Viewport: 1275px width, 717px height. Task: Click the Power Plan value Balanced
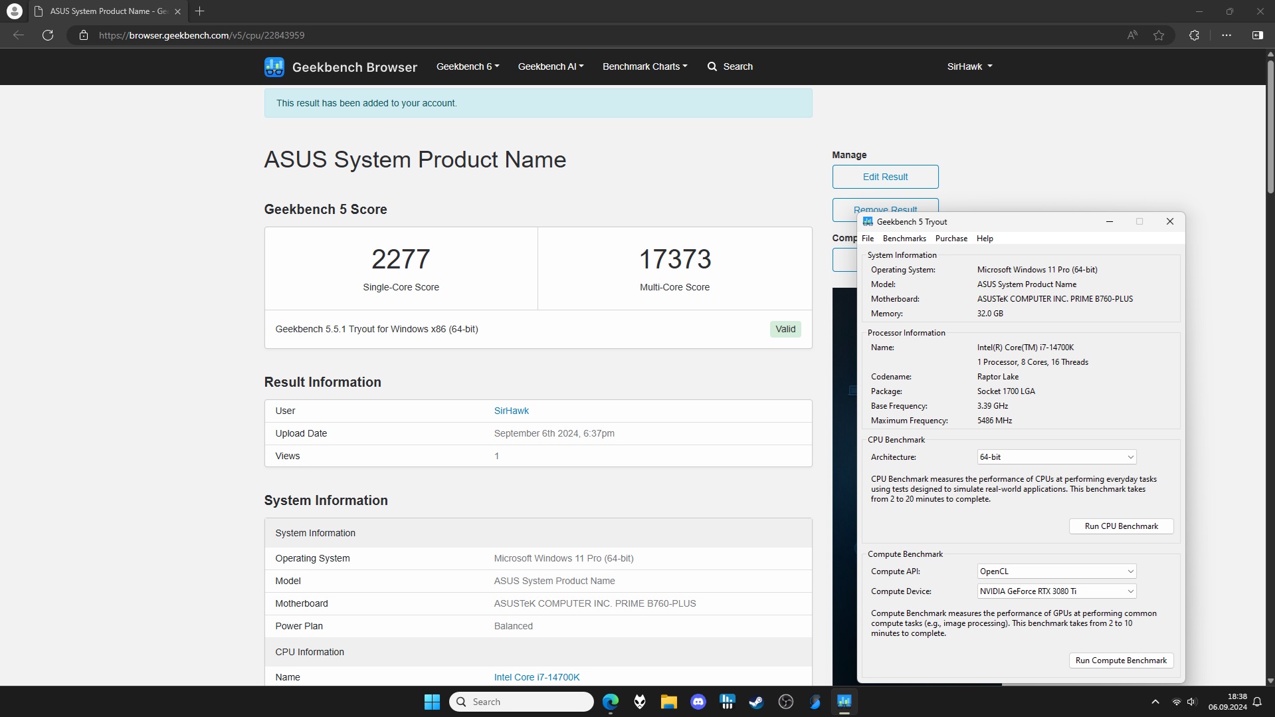click(513, 627)
